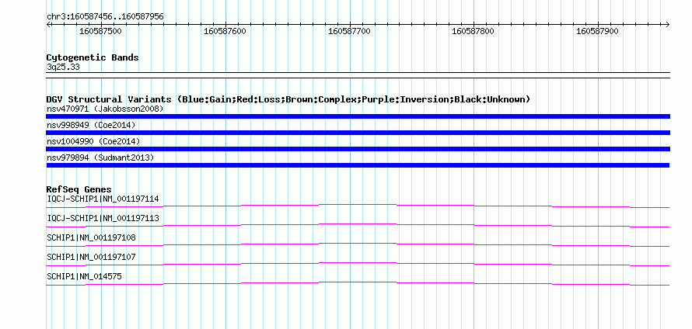The width and height of the screenshot is (692, 329).
Task: Click ruler position label 160587500
Action: coord(100,31)
